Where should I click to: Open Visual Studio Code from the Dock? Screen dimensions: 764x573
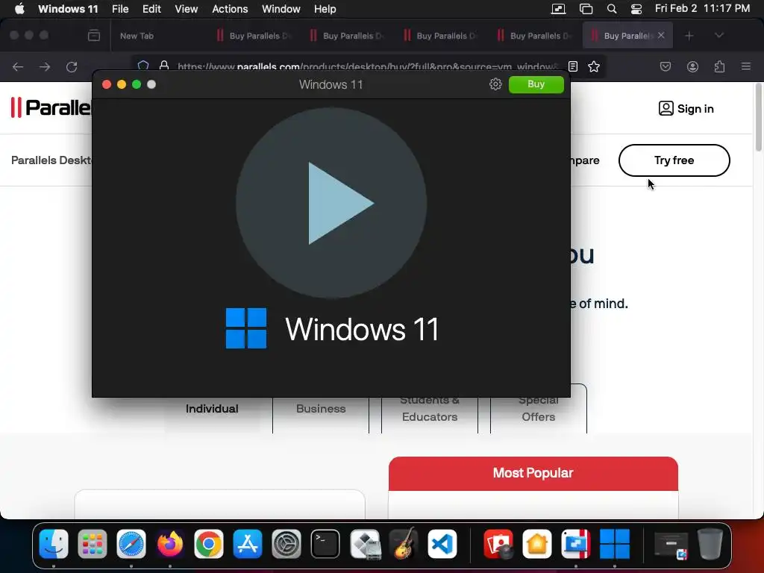coord(442,544)
